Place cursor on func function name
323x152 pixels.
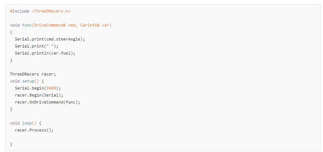click(27, 25)
